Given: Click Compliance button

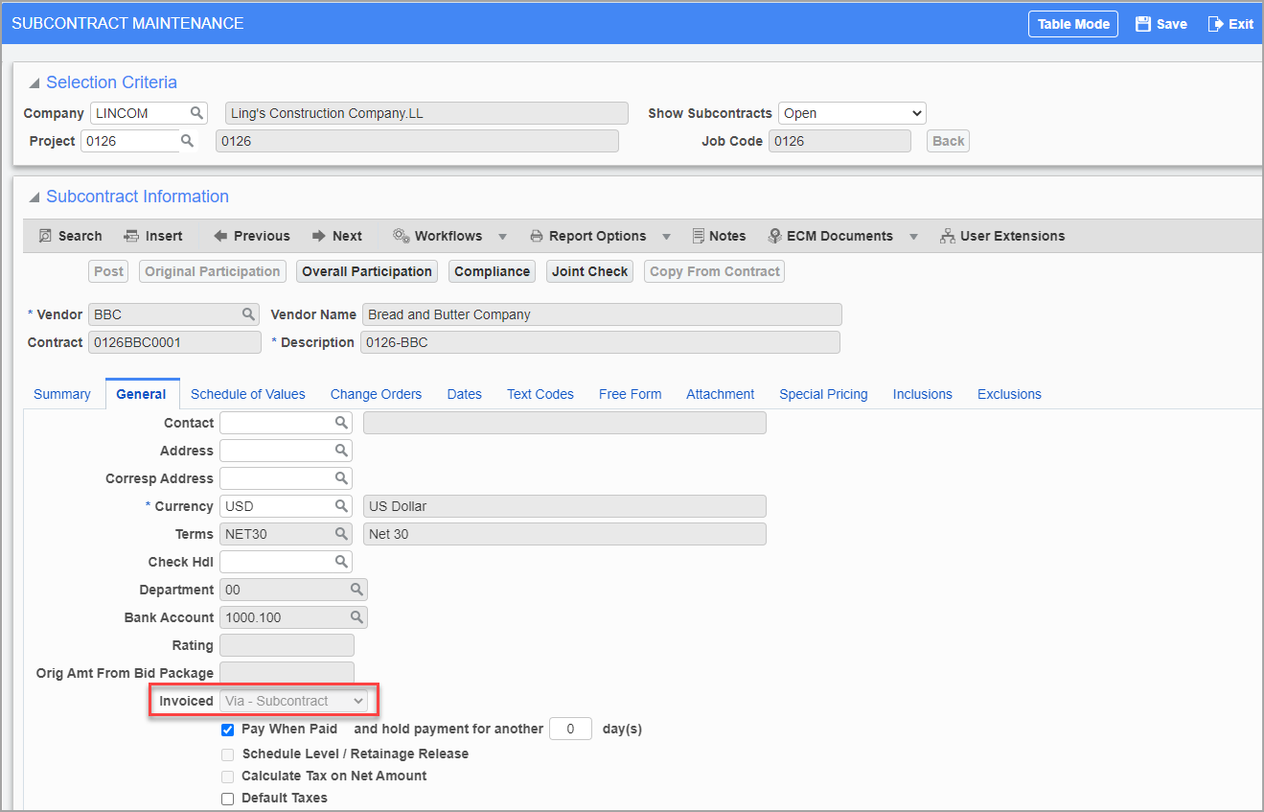Looking at the screenshot, I should pyautogui.click(x=493, y=271).
